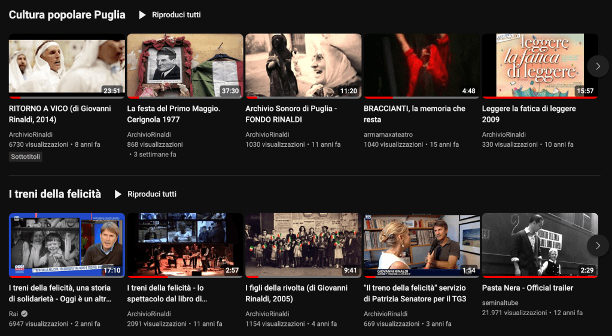
Task: Click verified checkmark icon next to Rai
Action: [x=25, y=314]
